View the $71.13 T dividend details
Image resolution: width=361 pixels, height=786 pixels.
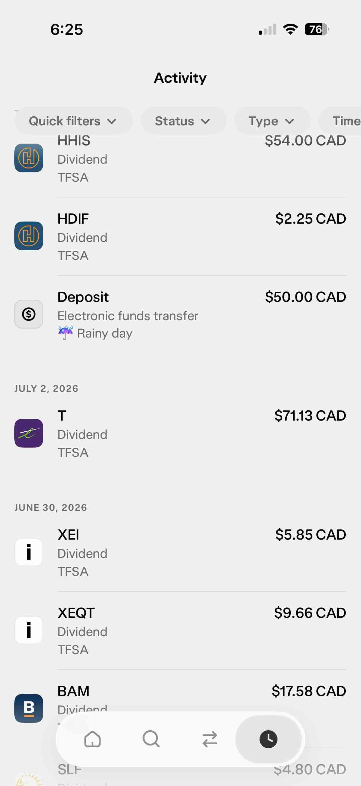pyautogui.click(x=180, y=433)
